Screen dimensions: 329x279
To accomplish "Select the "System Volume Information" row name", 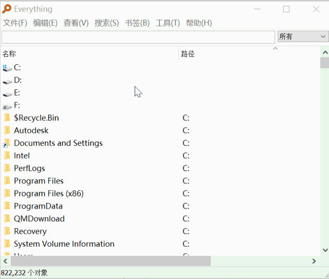I will point(64,244).
